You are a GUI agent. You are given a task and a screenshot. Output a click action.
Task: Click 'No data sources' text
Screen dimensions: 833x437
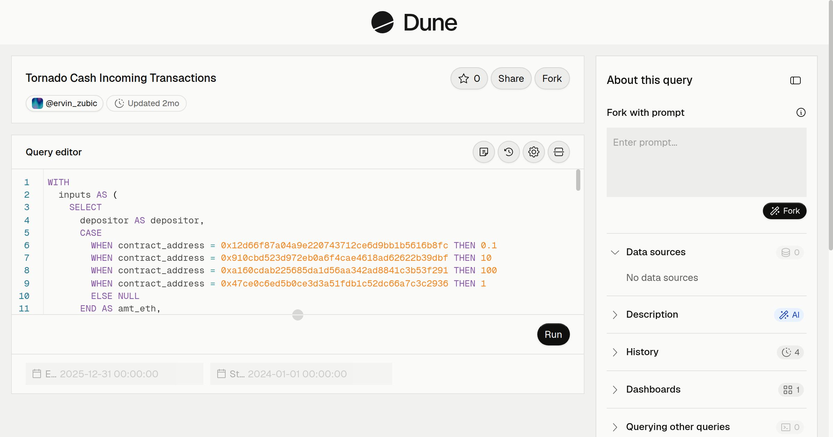point(662,278)
